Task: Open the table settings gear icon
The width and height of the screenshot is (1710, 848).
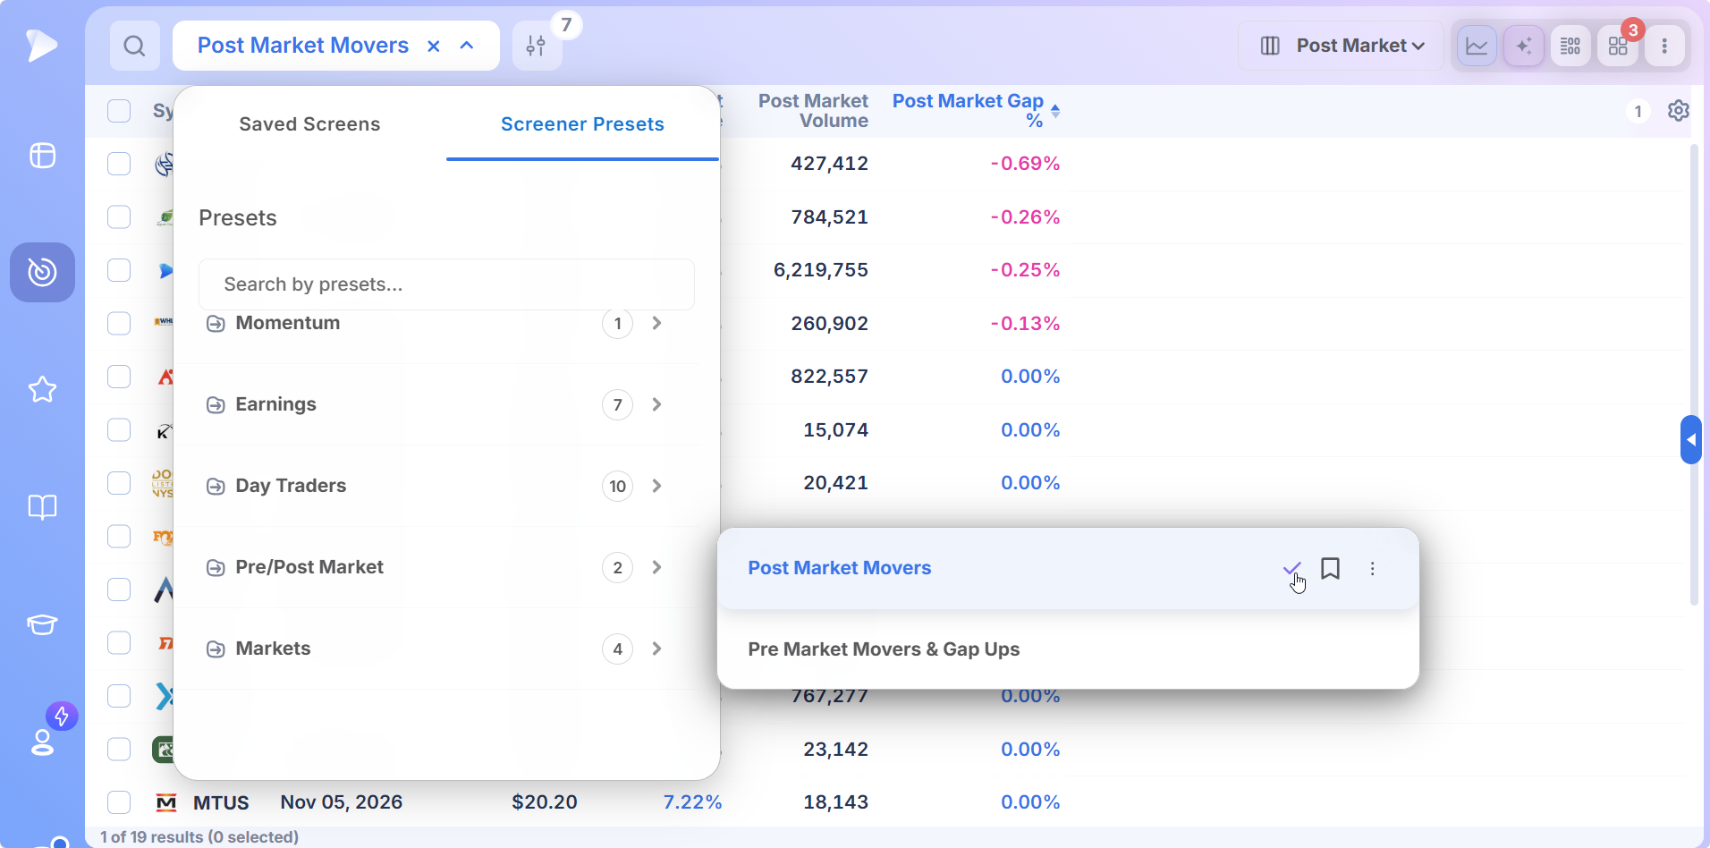Action: pyautogui.click(x=1679, y=111)
